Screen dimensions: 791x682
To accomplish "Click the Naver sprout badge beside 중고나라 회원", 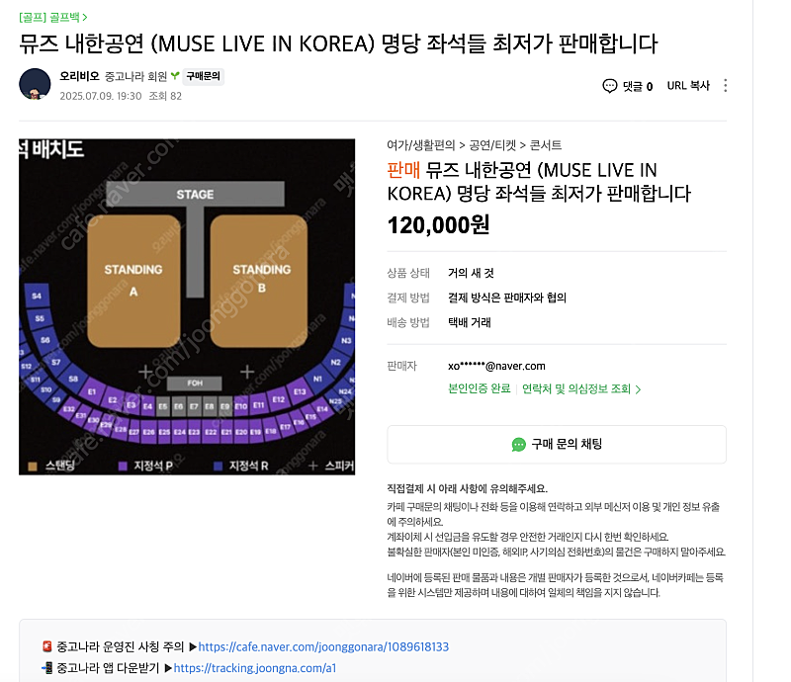I will coord(175,76).
